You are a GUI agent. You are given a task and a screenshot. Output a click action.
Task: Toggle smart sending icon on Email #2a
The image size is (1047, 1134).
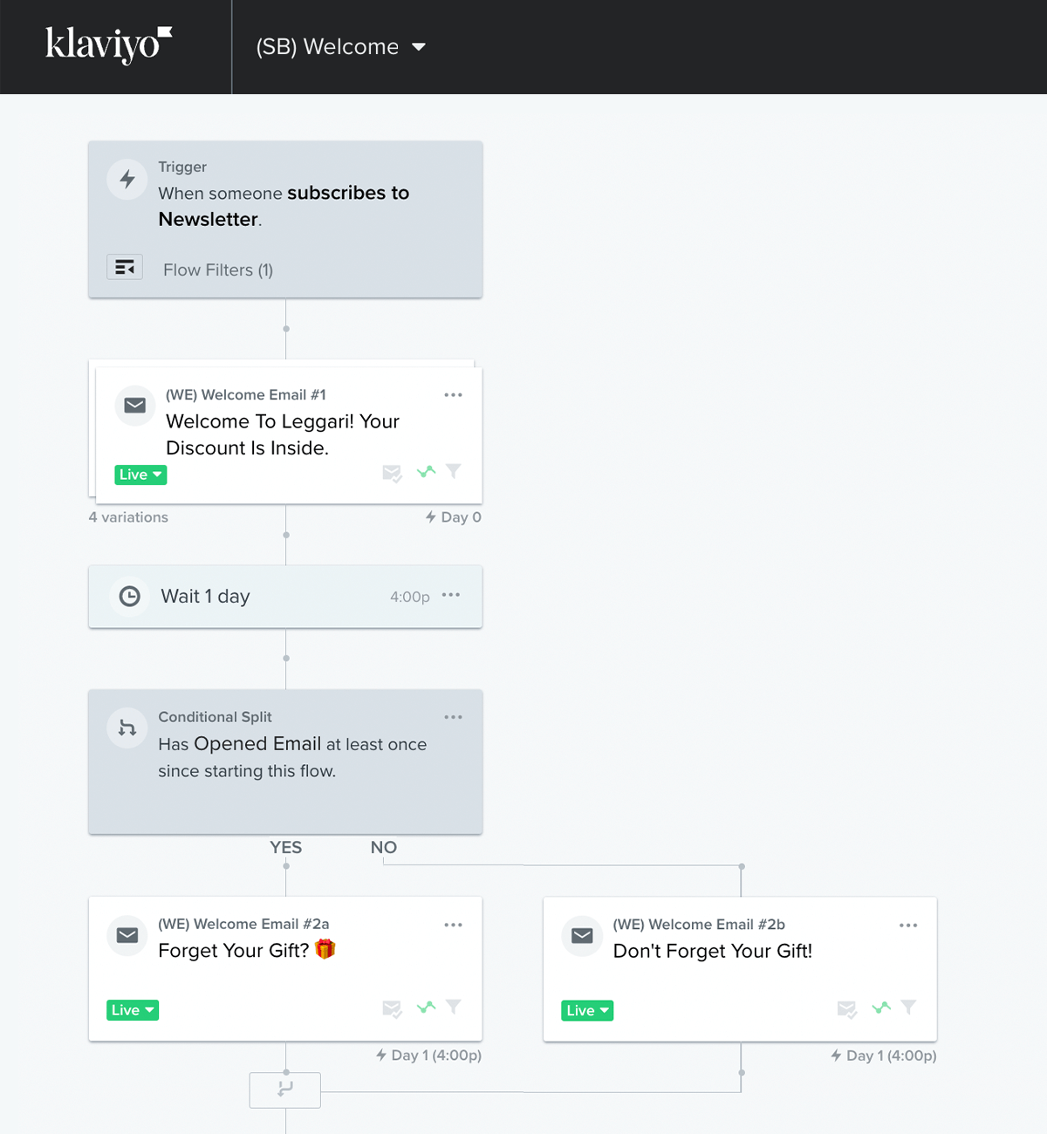pos(393,1008)
